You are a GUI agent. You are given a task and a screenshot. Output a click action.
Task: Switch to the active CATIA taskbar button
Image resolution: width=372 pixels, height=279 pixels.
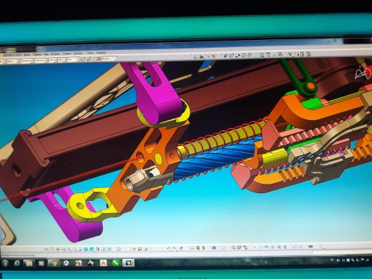tap(129, 263)
